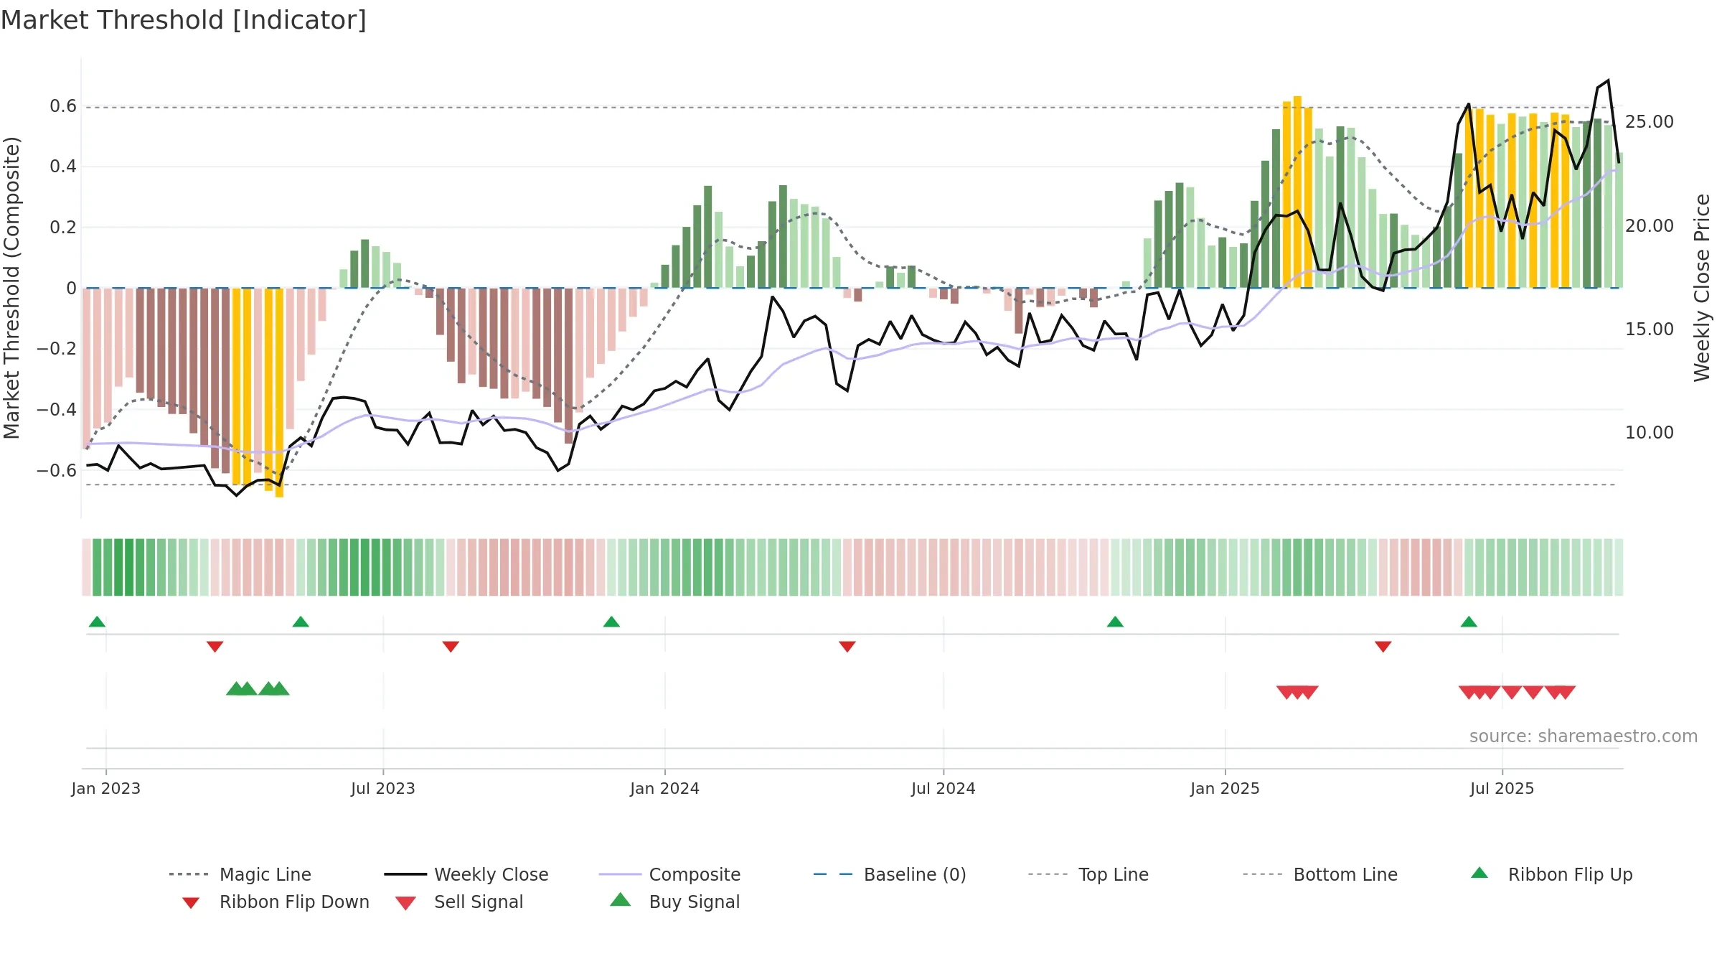Viewport: 1722px width, 969px height.
Task: Click the 20.00 price axis label
Action: (x=1650, y=225)
